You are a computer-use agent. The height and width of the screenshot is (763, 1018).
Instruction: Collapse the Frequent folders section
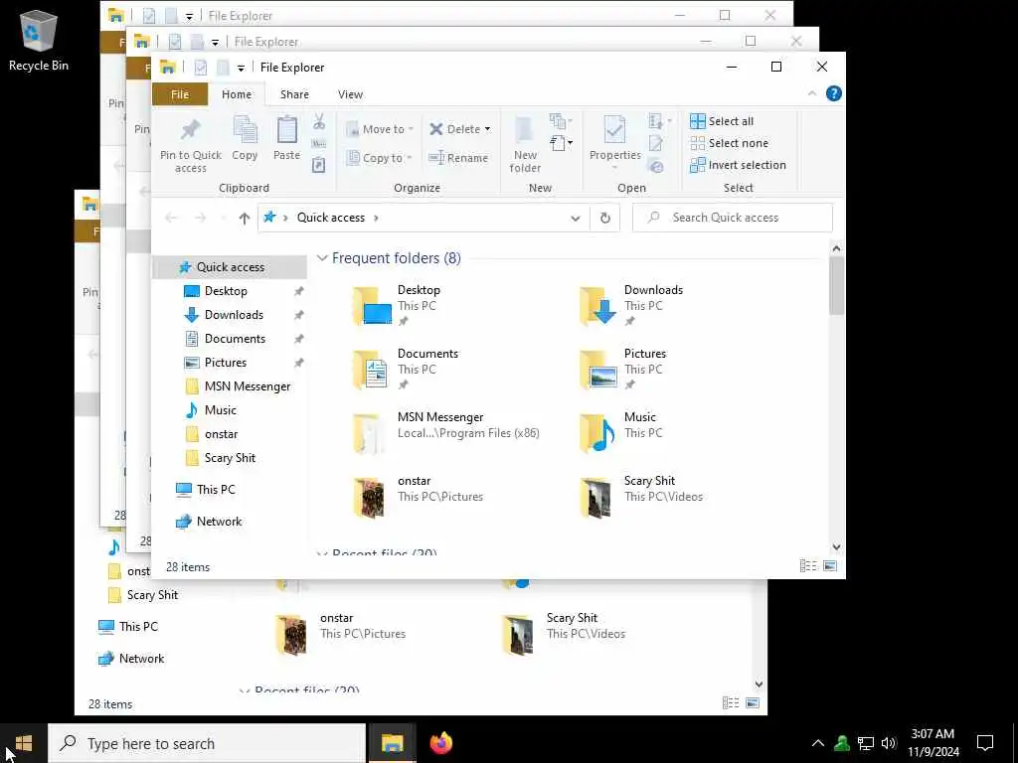322,258
